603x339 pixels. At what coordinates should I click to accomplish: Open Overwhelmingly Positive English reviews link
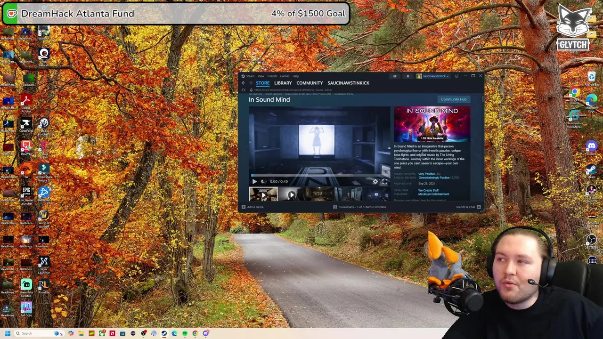[434, 178]
